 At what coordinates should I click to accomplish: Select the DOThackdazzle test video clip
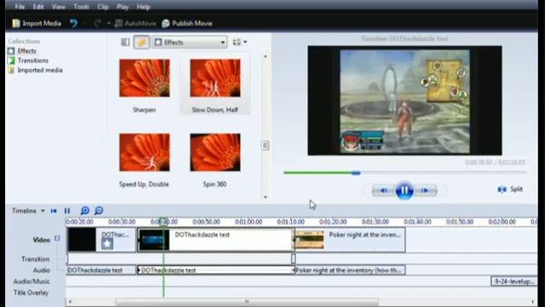pos(216,240)
